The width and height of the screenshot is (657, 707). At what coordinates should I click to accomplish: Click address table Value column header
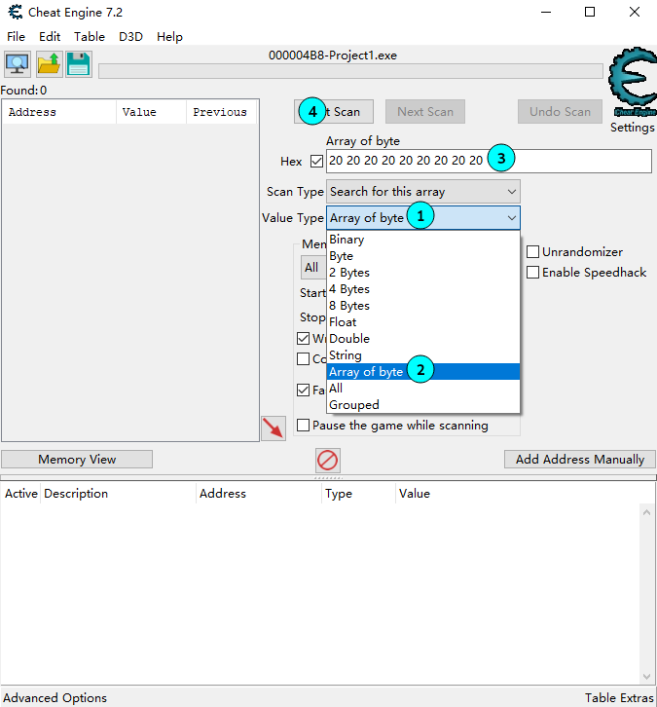525,494
